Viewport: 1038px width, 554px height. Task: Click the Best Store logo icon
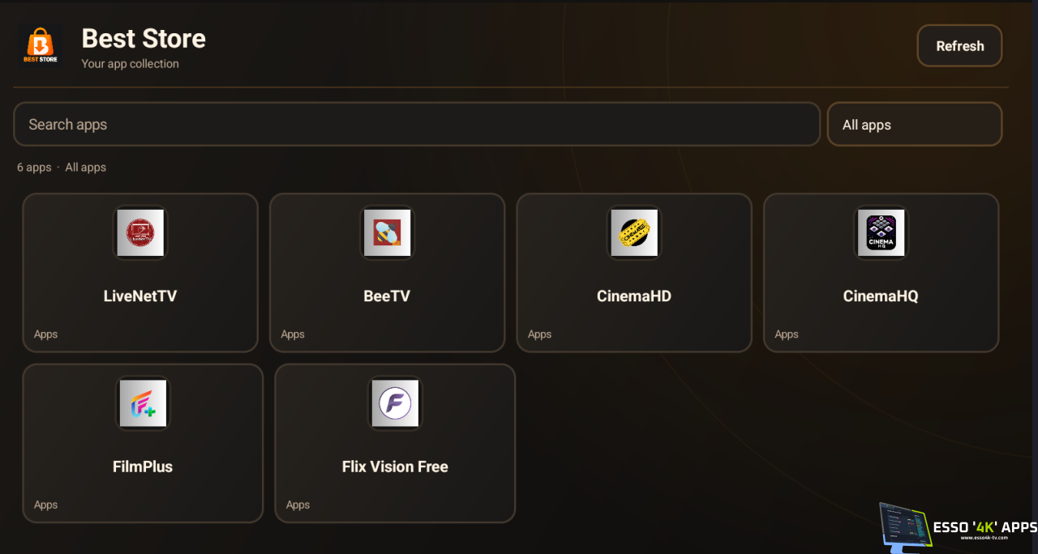pyautogui.click(x=41, y=46)
